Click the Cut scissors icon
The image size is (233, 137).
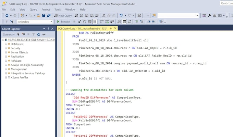coord(104,16)
